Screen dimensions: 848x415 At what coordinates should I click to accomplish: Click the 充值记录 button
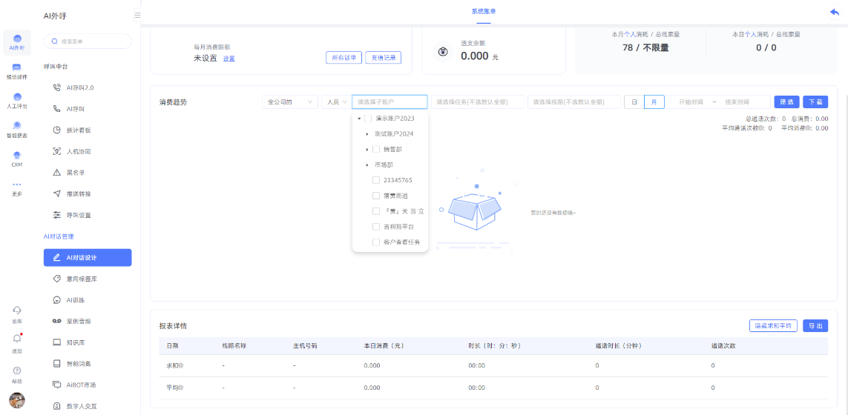(x=383, y=58)
